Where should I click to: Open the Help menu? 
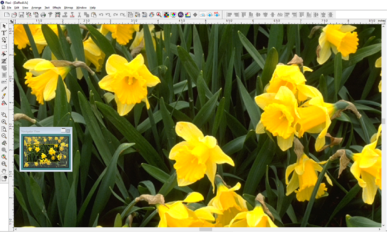click(93, 7)
